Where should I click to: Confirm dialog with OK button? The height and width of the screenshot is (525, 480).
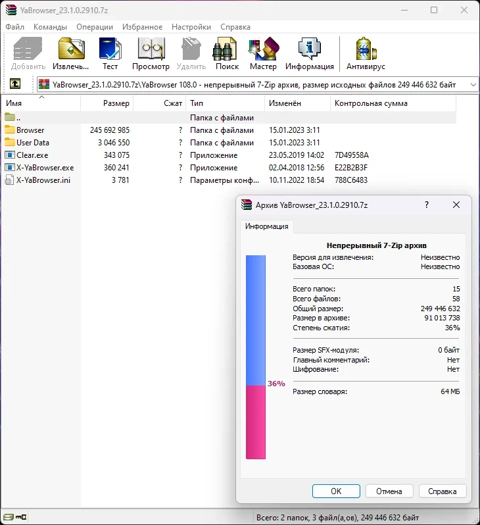point(336,491)
